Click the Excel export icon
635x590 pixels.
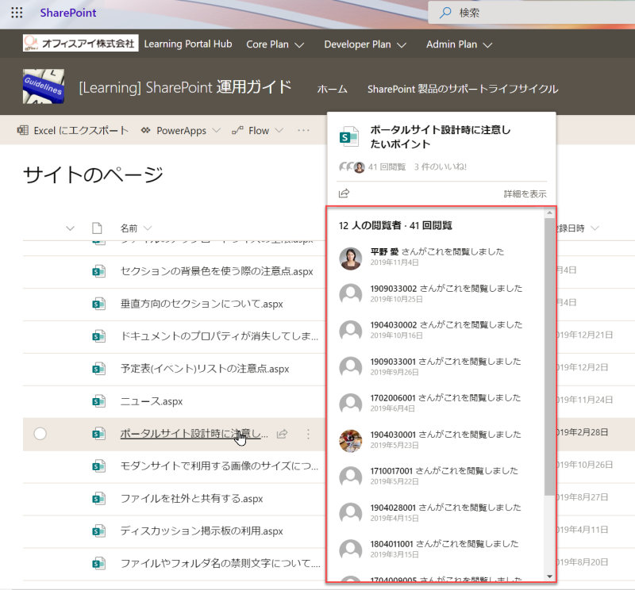click(23, 130)
